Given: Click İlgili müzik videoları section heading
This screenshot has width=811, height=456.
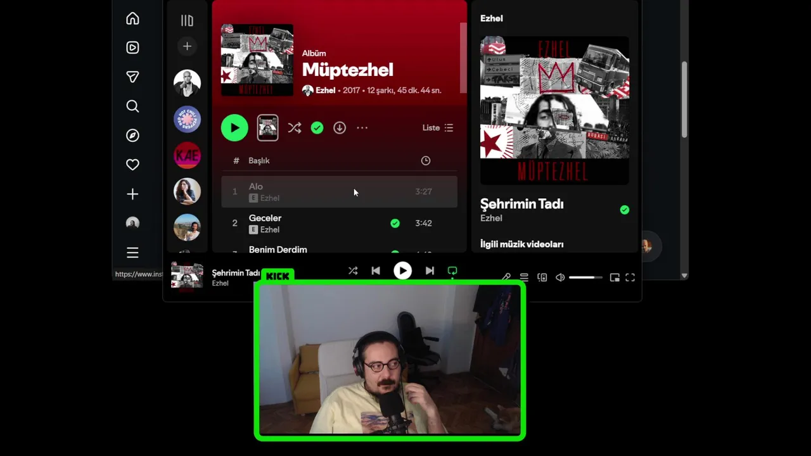Looking at the screenshot, I should click(522, 244).
